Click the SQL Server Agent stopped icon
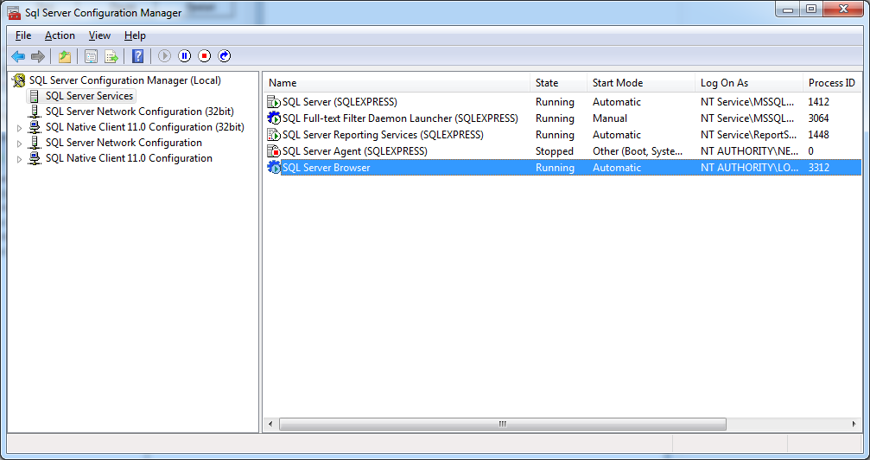This screenshot has width=870, height=460. pos(274,151)
